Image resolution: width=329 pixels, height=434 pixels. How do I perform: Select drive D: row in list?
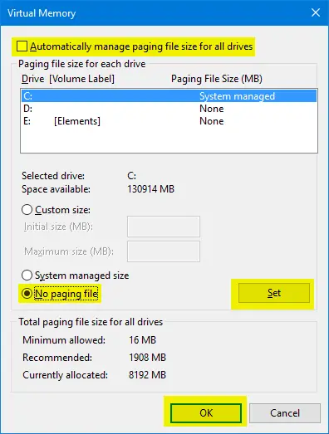169,109
